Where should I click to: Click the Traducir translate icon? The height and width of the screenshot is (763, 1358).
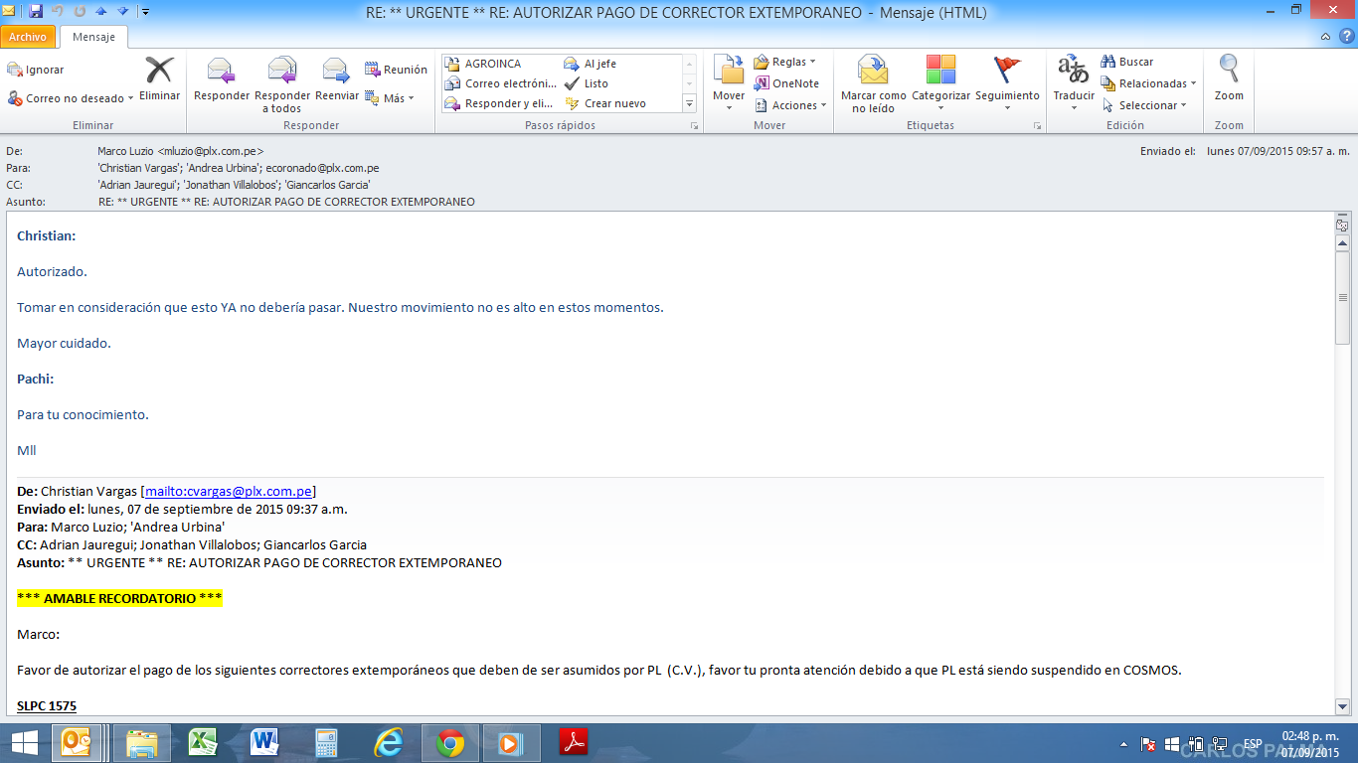(x=1073, y=72)
